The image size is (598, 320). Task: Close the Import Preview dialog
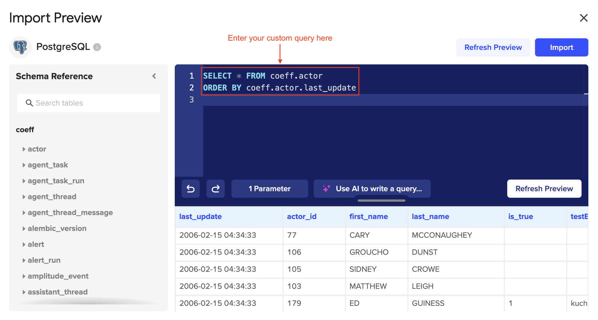tap(584, 18)
